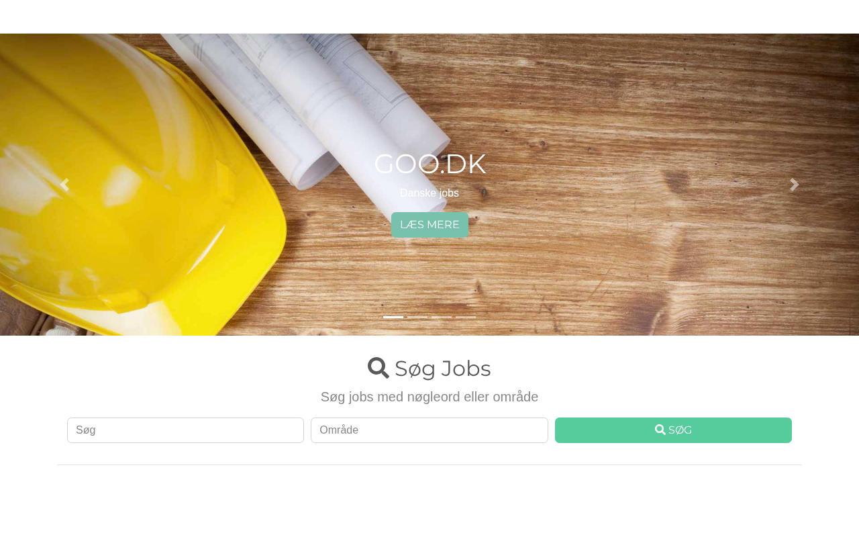The image size is (859, 537).
Task: Submit the search with the green SØG button
Action: pyautogui.click(x=673, y=430)
